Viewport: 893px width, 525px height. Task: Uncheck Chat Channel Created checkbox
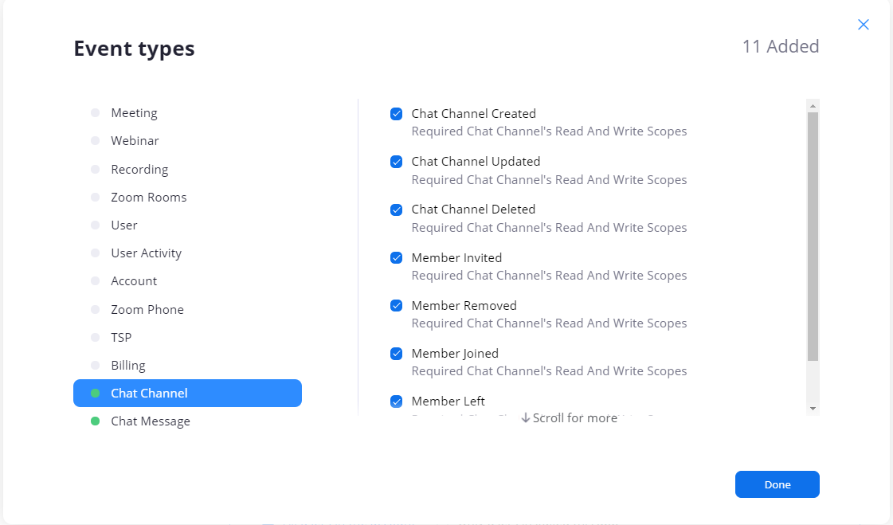click(x=396, y=114)
